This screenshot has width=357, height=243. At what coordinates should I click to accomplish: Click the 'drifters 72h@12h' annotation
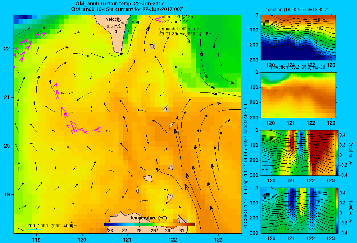point(176,17)
